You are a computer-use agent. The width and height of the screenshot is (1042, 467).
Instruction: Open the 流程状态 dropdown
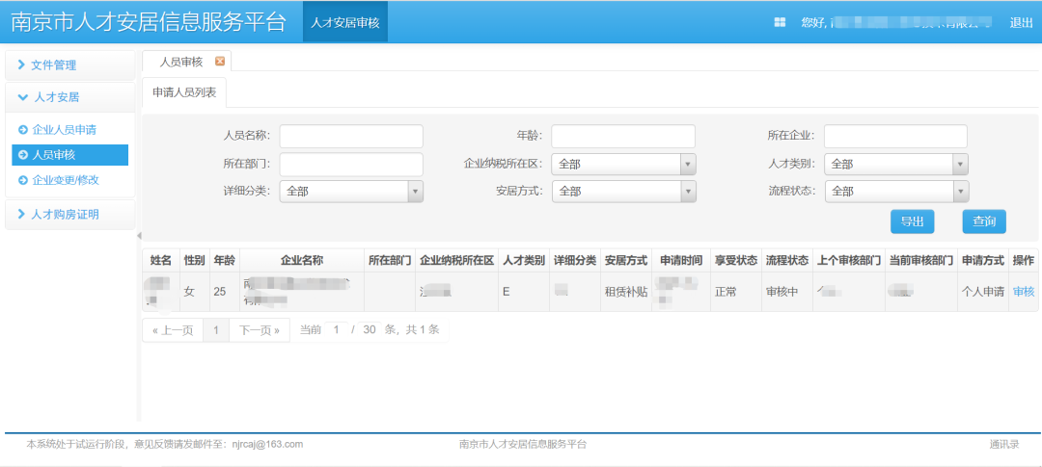click(x=896, y=191)
